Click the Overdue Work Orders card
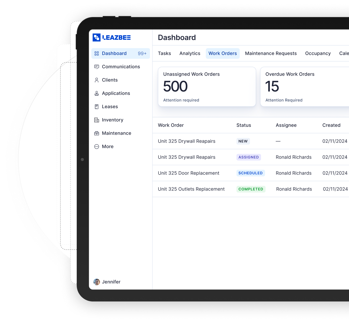This screenshot has width=349, height=321. (x=305, y=86)
